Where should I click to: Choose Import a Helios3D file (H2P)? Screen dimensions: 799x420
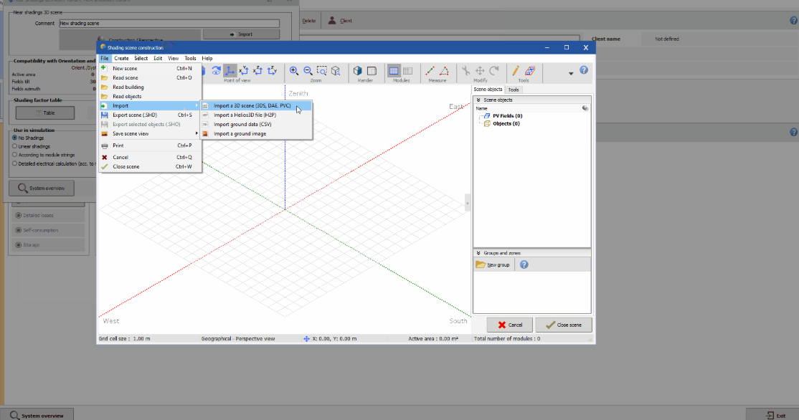click(256, 115)
